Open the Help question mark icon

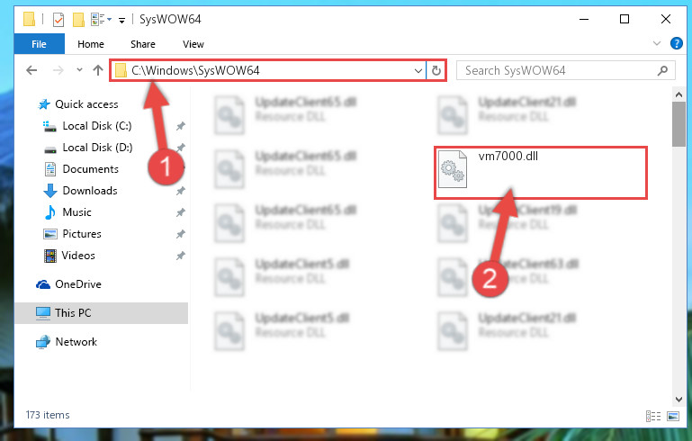(x=676, y=43)
